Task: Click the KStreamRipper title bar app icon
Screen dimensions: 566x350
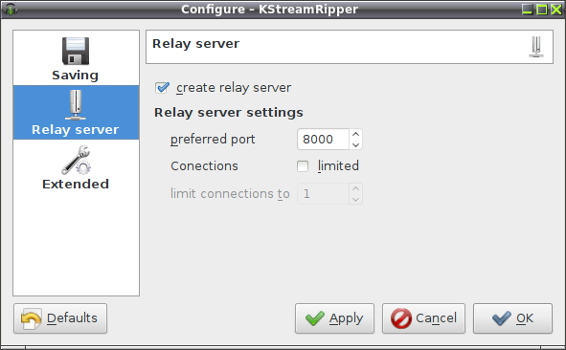Action: click(11, 9)
